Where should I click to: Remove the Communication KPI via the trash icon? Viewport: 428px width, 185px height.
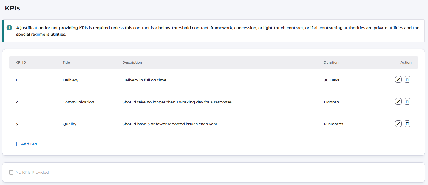pyautogui.click(x=407, y=102)
